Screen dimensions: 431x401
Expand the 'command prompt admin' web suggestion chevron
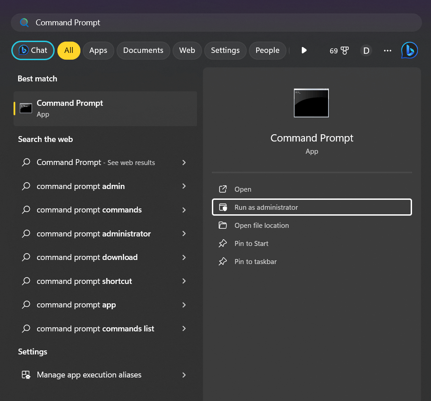184,186
